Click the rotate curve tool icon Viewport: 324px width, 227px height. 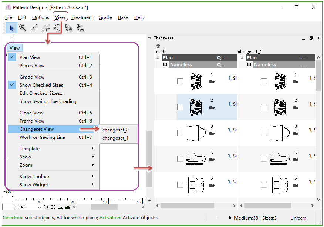pos(57,28)
